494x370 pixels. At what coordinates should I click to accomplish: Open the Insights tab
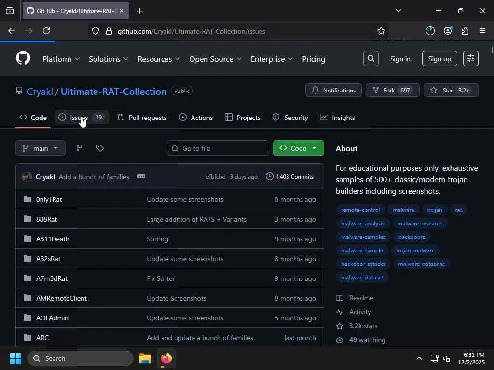pos(337,118)
